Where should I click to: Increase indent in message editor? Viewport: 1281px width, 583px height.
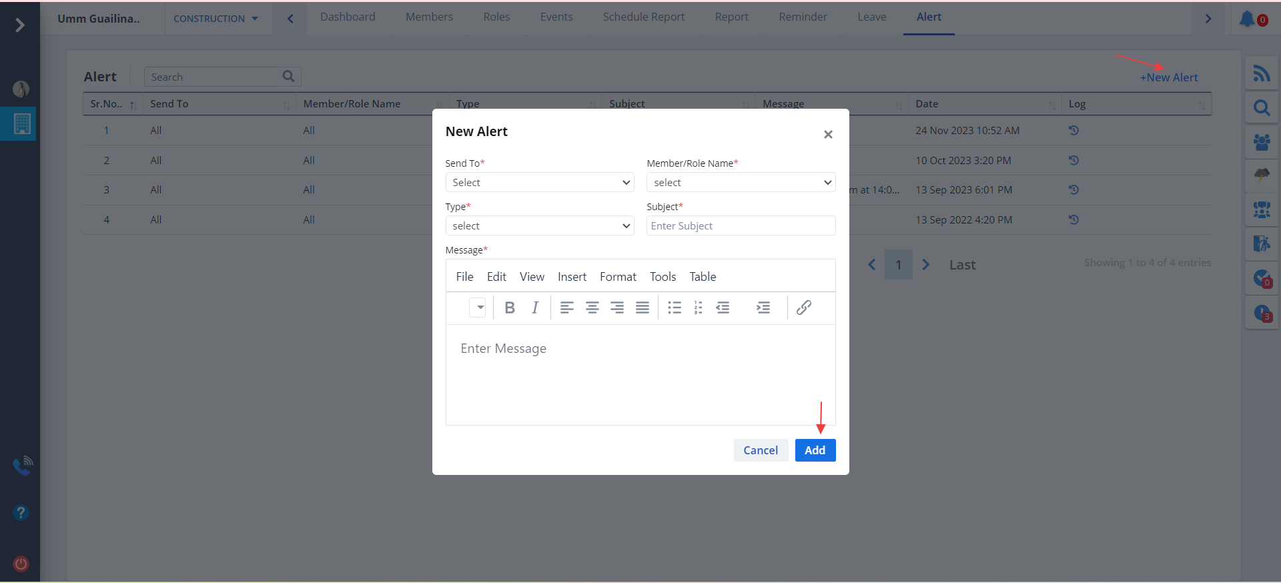763,308
